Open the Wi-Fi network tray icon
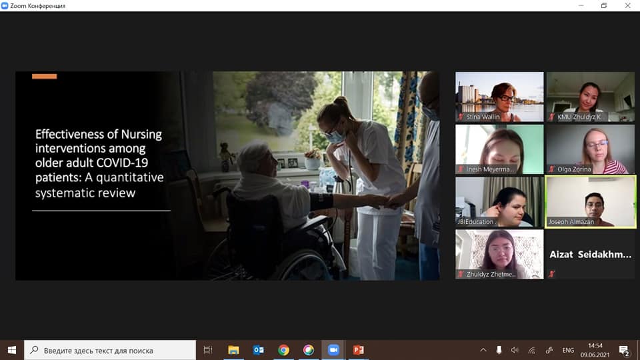The height and width of the screenshot is (360, 640). 531,350
